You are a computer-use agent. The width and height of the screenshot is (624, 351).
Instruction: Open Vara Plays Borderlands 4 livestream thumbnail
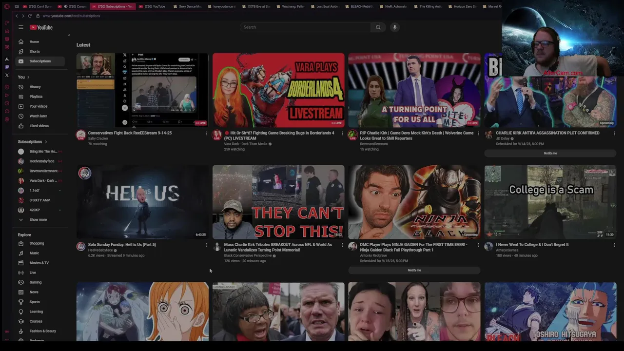[278, 90]
